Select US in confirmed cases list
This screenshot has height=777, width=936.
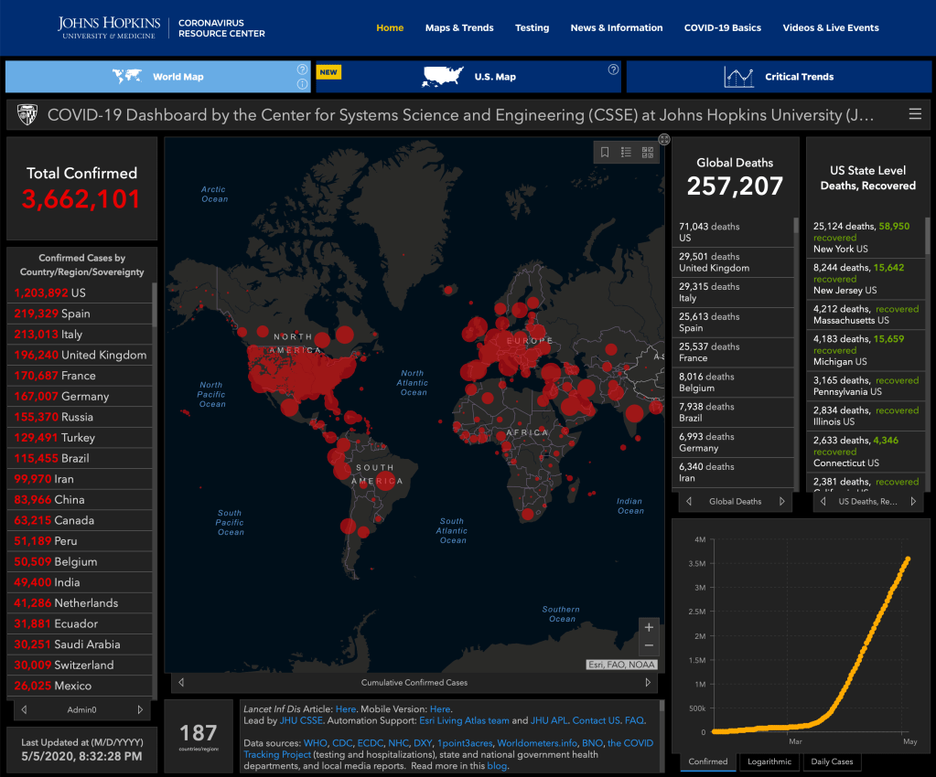pos(81,293)
